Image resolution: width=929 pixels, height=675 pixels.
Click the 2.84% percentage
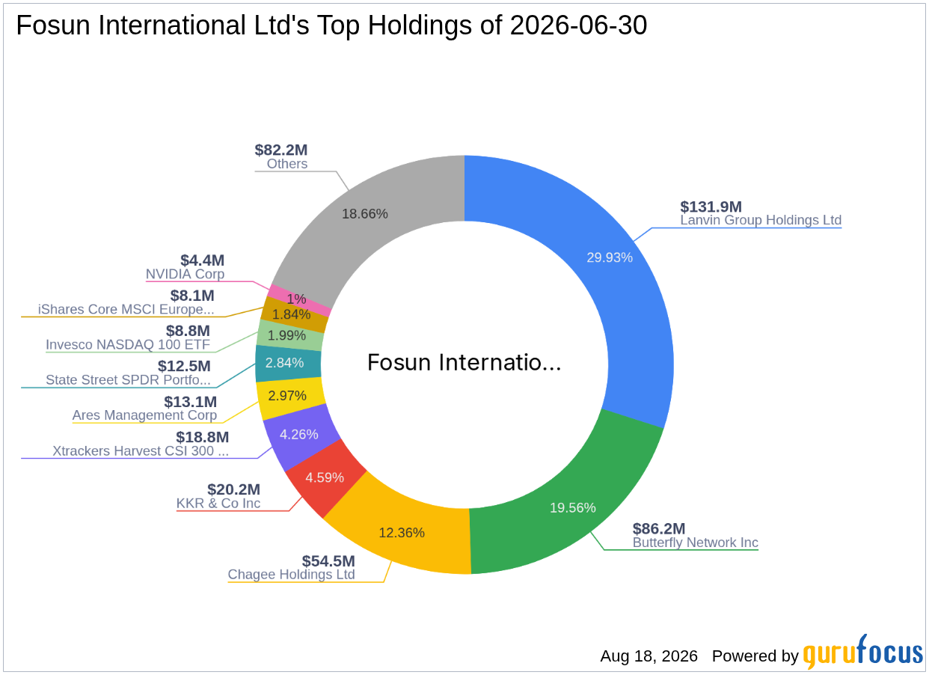284,362
